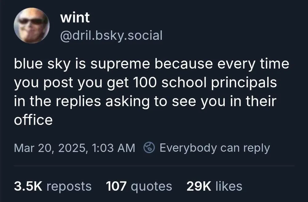Click the sunglasses on the avatar image

pos(30,21)
